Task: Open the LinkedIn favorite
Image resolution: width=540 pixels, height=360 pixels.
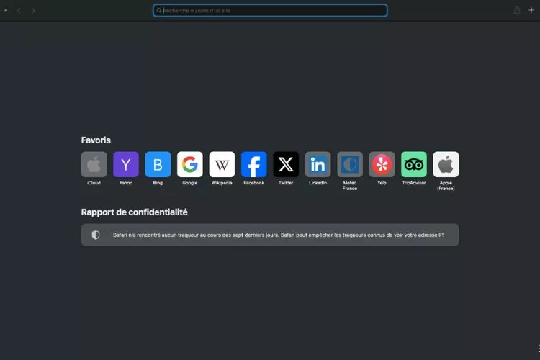Action: coord(318,164)
